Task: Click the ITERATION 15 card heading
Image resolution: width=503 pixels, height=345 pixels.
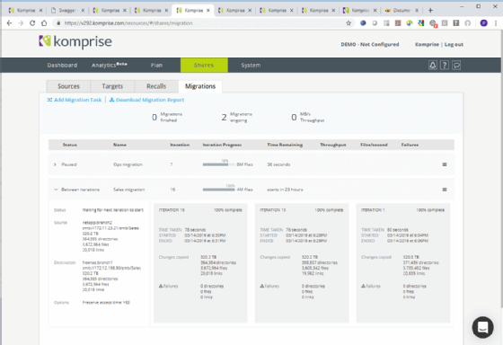Action: click(273, 210)
